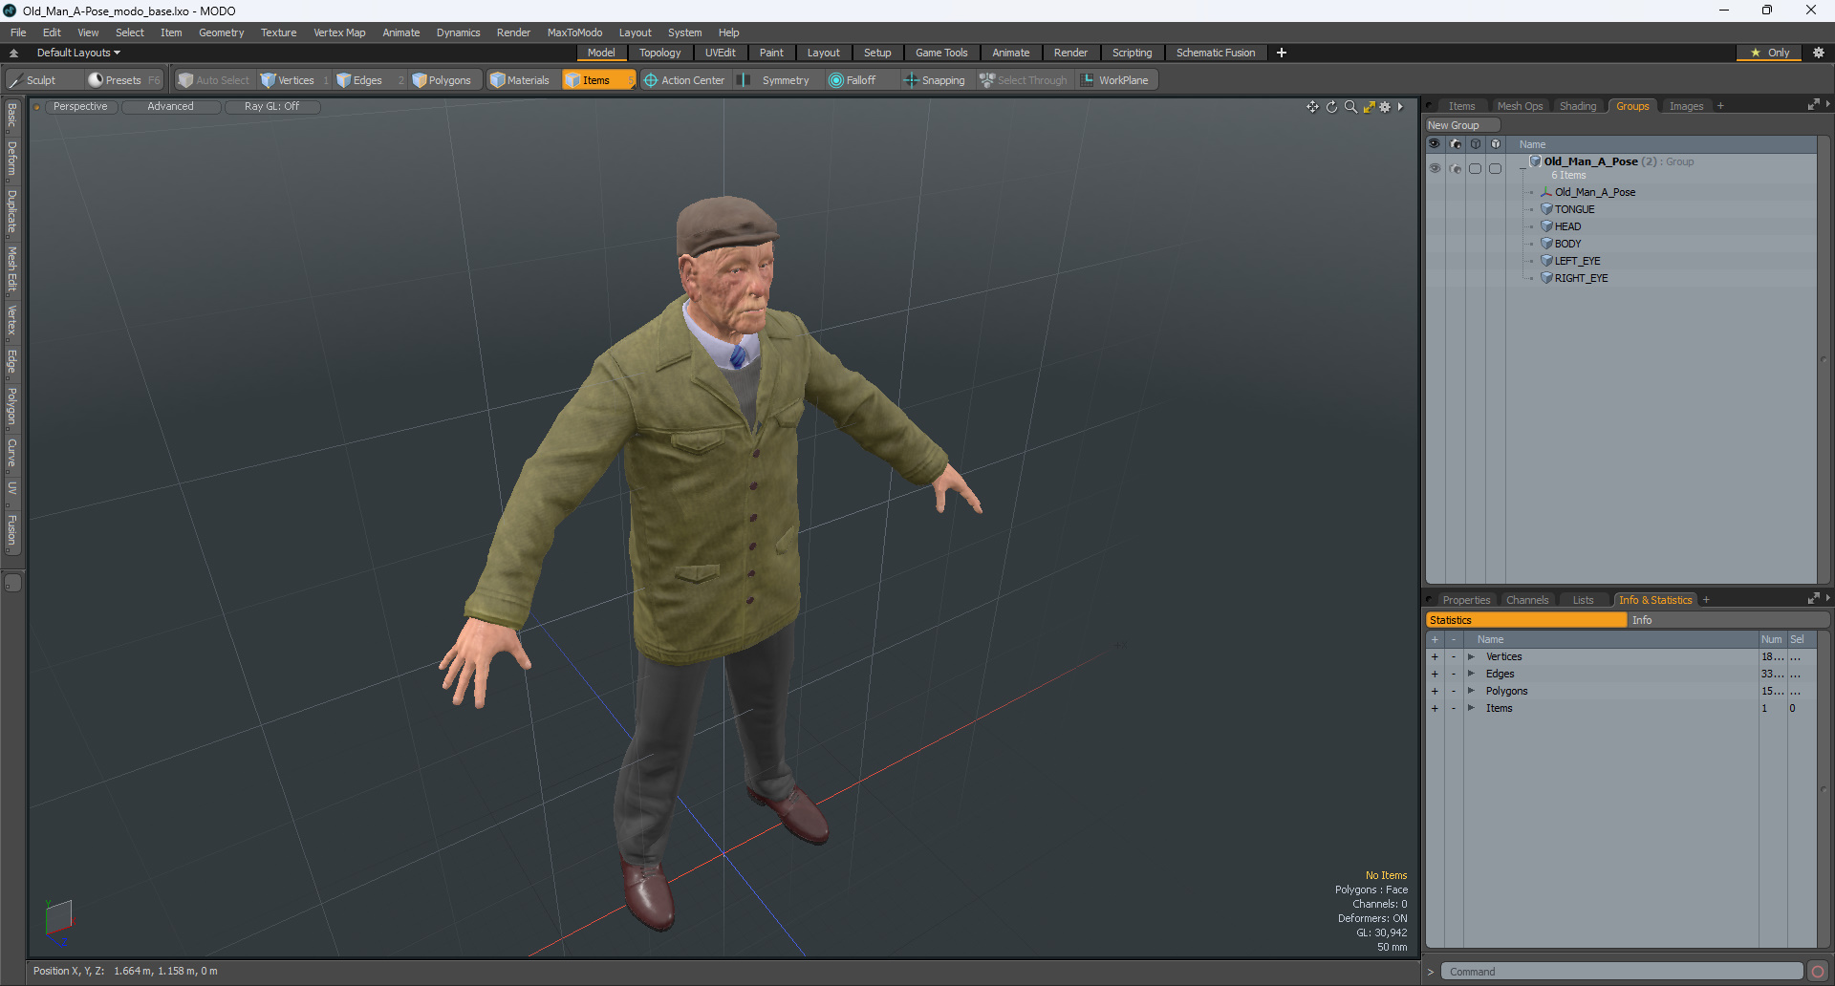Click the Command input field
The image size is (1835, 986).
click(1622, 972)
